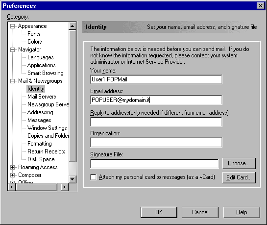Collapse the Mail & Newsgroups category
Viewport: 267px width, 225px height.
pyautogui.click(x=12, y=81)
